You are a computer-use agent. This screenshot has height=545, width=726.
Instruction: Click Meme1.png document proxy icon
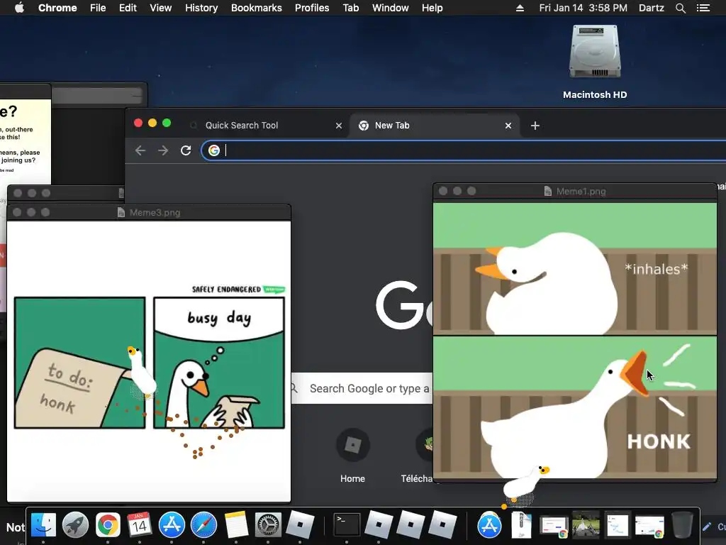[x=548, y=192]
